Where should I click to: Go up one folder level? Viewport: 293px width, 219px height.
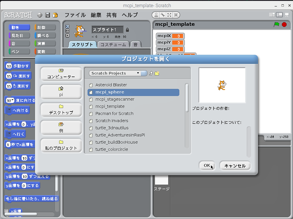pos(151,73)
